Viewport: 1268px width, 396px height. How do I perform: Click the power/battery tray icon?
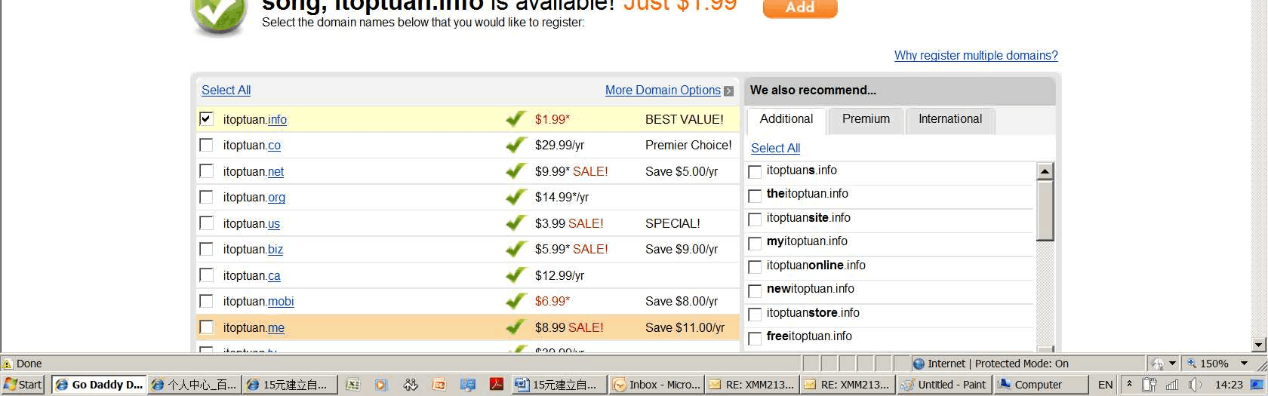pyautogui.click(x=1149, y=385)
